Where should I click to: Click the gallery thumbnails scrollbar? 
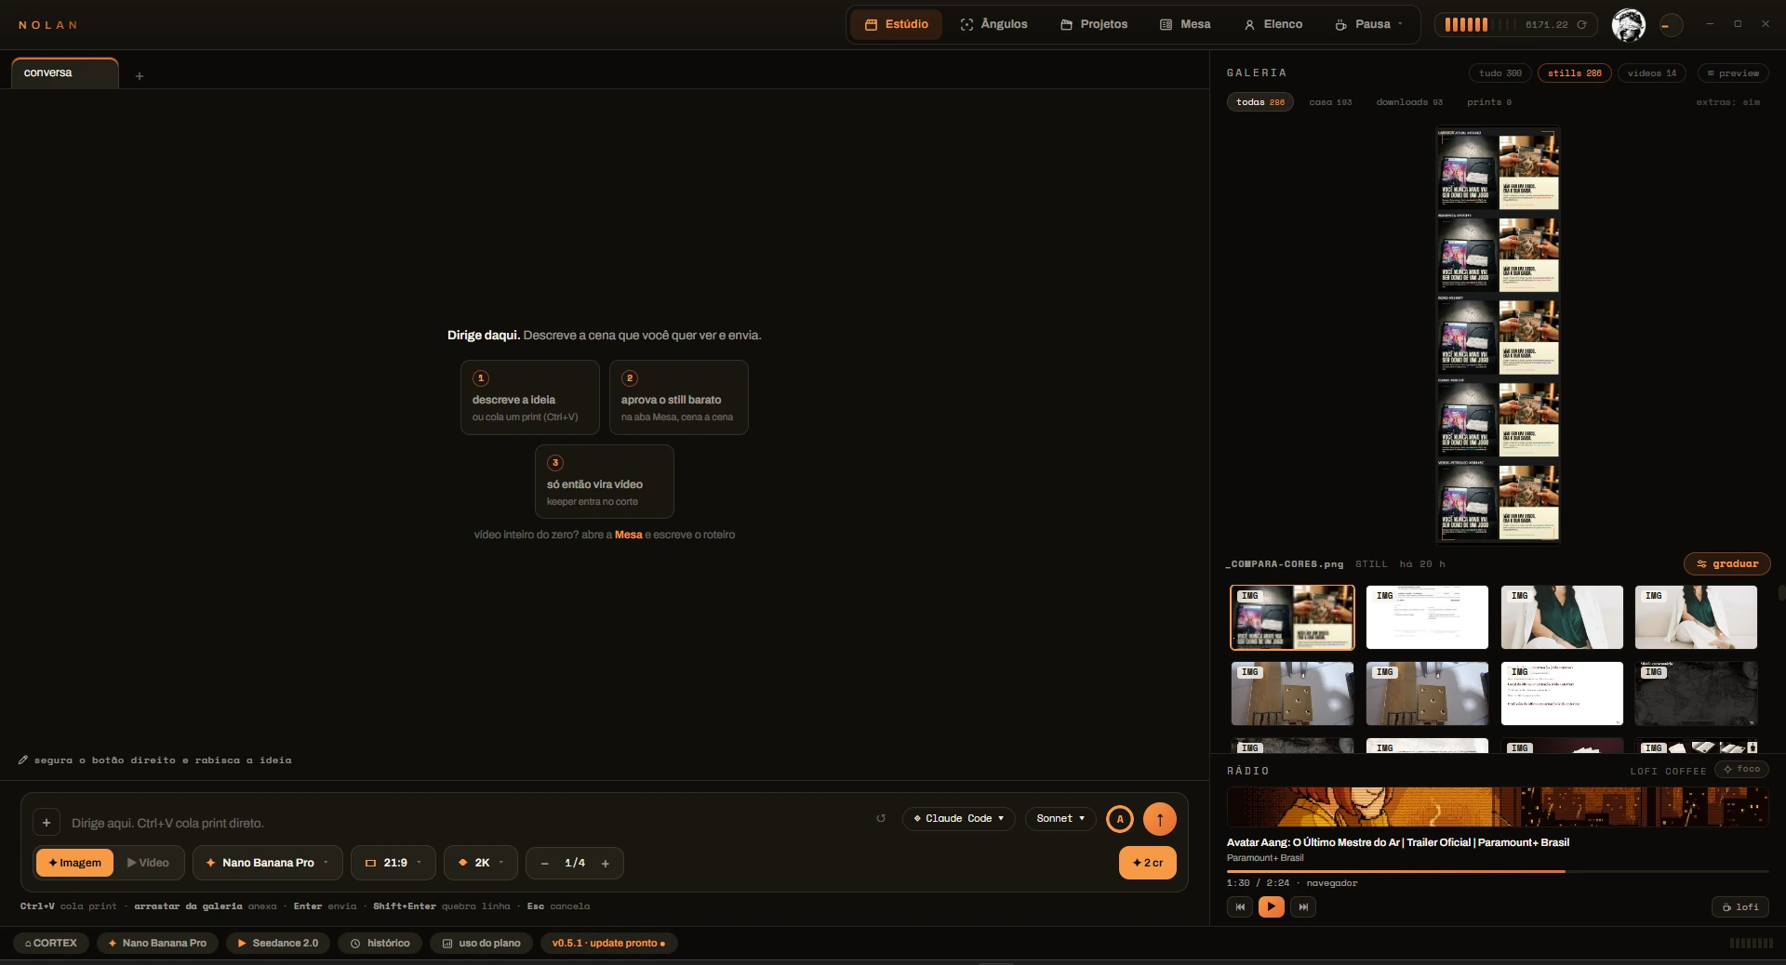coord(1780,592)
